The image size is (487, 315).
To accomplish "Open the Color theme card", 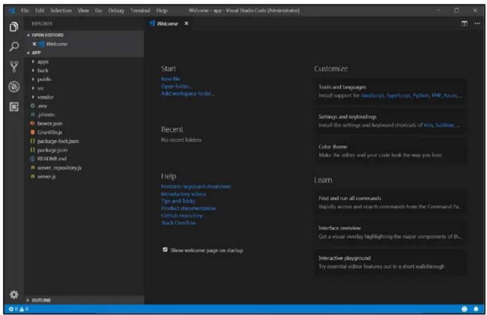I will coord(390,151).
